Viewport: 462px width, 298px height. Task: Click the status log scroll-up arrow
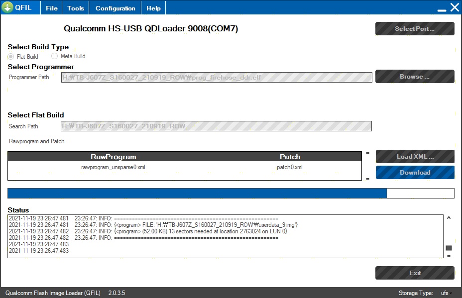point(449,217)
